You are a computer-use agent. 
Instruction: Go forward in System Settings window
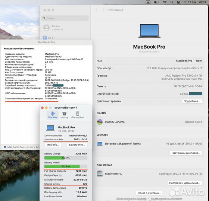(103, 10)
